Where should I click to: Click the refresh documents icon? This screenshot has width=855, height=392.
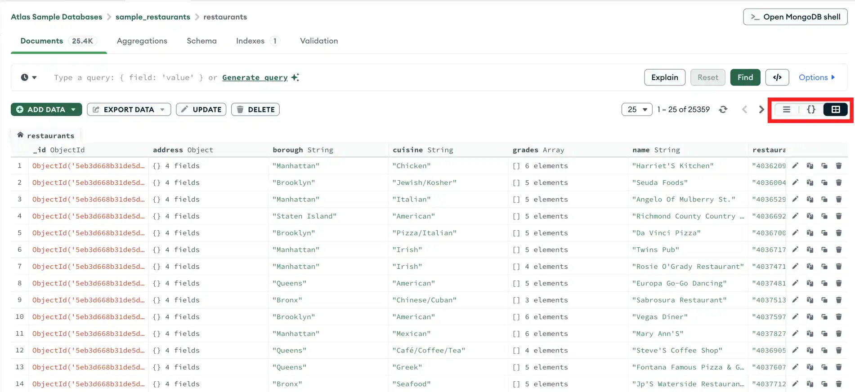[723, 110]
